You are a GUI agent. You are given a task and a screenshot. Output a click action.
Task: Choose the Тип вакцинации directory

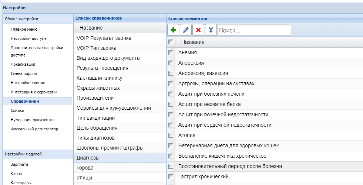click(x=95, y=118)
